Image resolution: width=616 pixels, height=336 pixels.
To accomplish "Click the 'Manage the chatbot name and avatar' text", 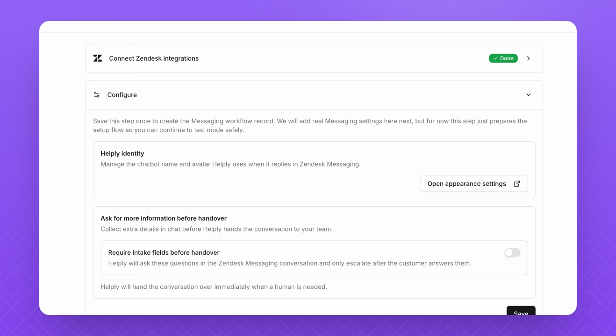I will coord(230,164).
